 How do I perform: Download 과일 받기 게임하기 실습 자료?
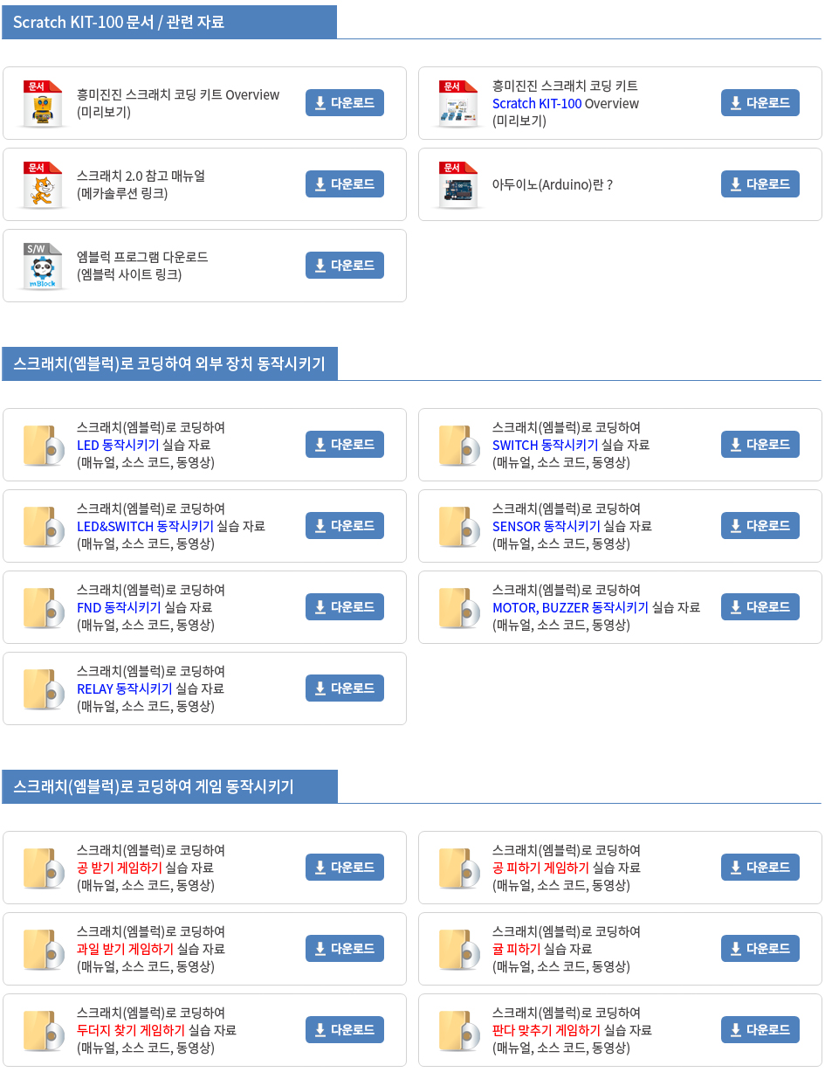(345, 949)
